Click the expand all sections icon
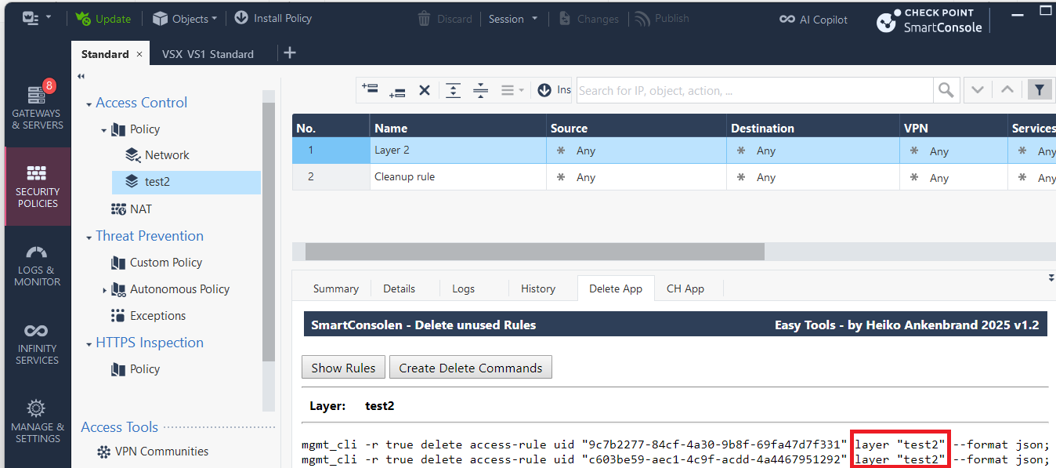 453,90
